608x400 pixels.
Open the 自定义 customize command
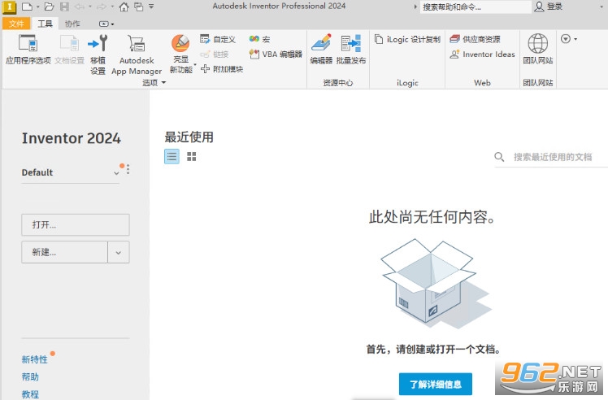tap(218, 39)
